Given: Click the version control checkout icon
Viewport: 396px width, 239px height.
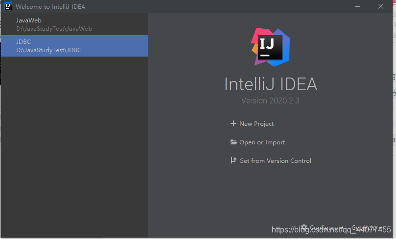Looking at the screenshot, I should pos(233,160).
